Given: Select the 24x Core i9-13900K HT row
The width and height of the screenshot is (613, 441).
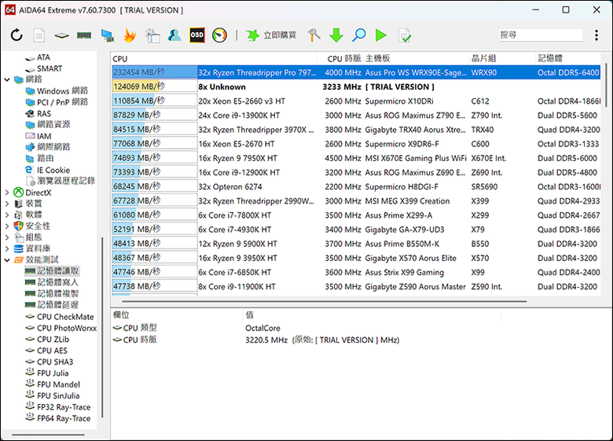Looking at the screenshot, I should coord(356,116).
